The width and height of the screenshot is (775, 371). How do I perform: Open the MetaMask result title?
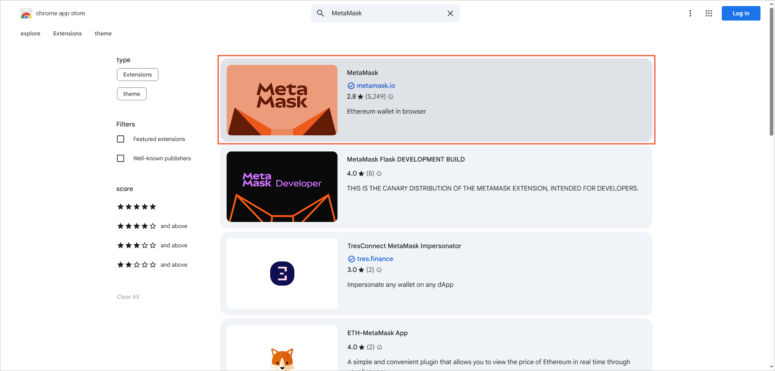click(x=362, y=73)
